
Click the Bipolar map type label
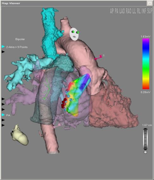pyautogui.click(x=20, y=39)
